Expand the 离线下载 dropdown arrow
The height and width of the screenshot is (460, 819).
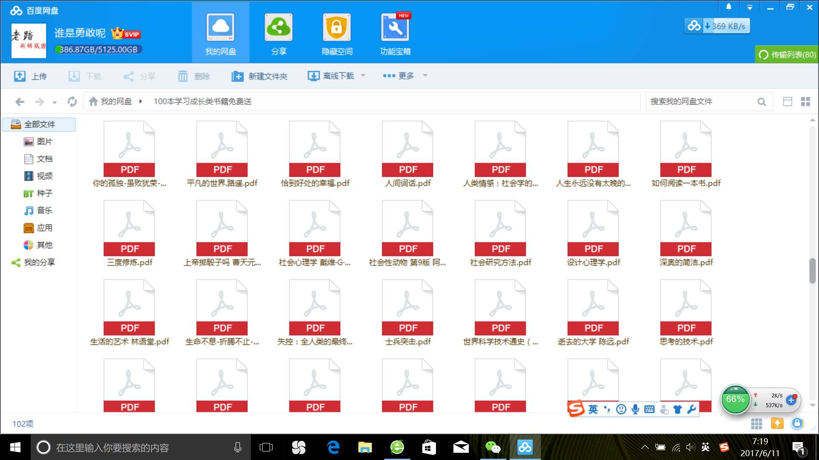click(363, 76)
